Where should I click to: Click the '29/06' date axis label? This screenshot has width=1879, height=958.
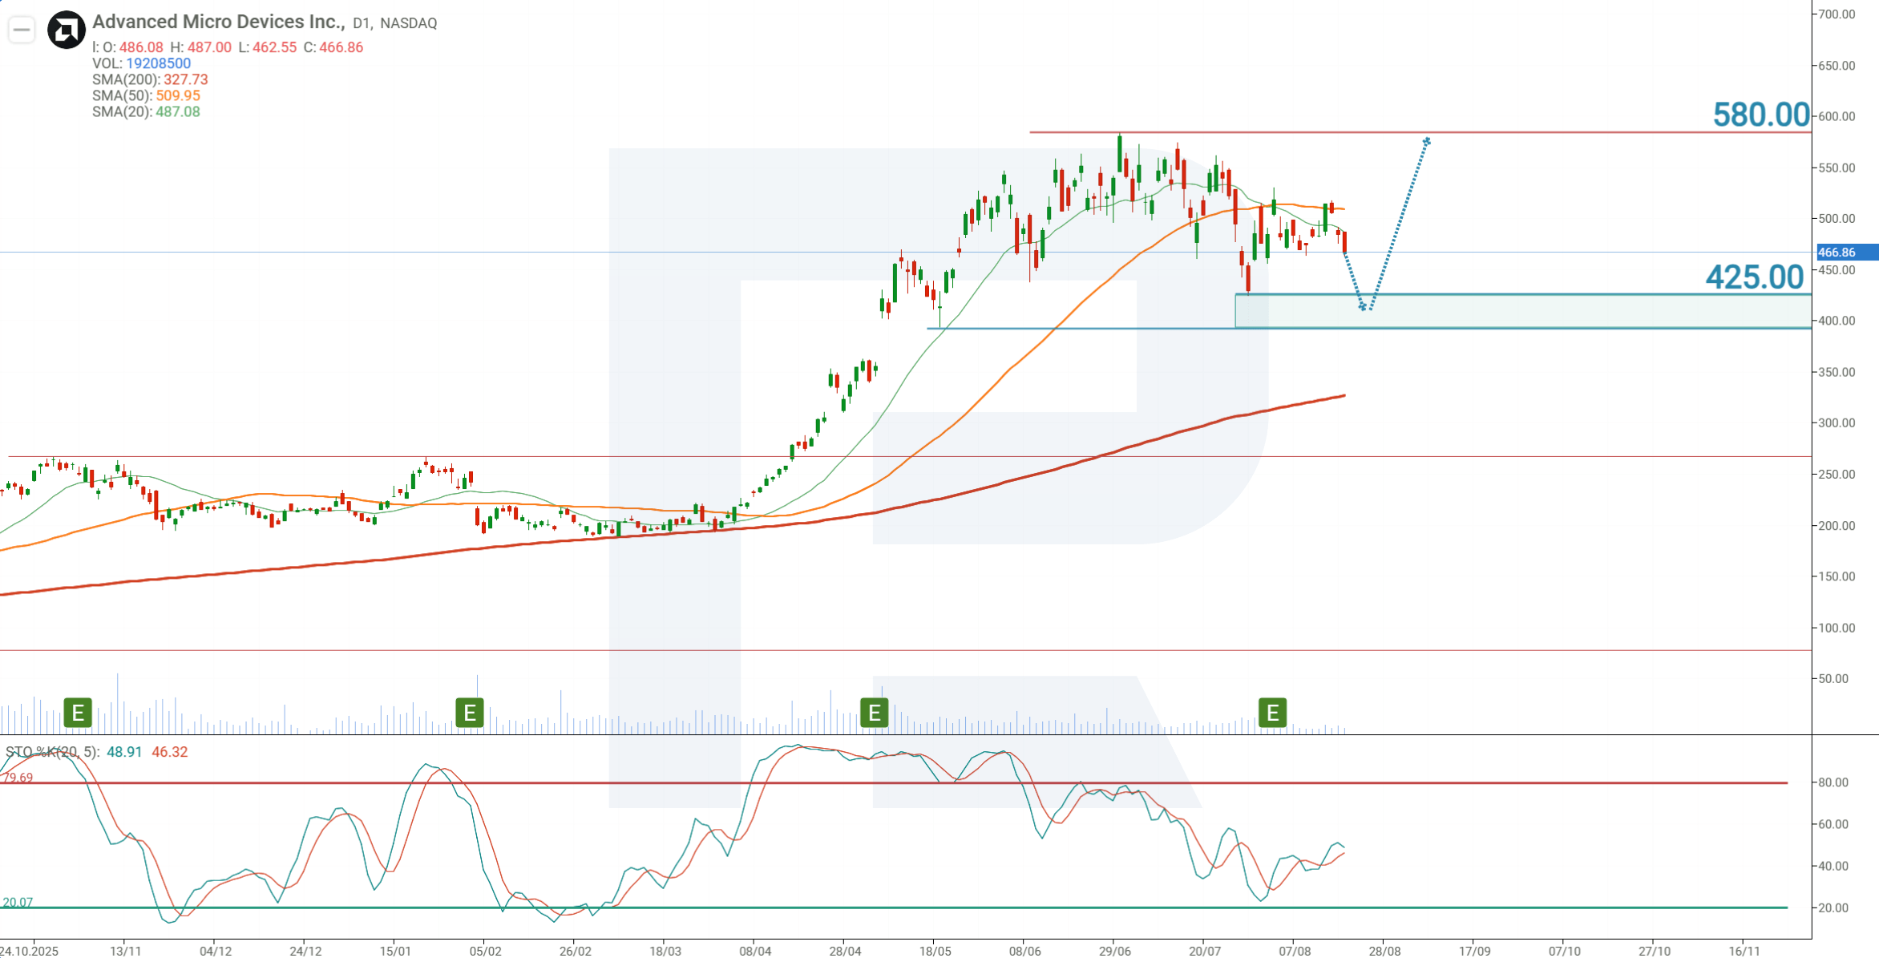(1115, 951)
